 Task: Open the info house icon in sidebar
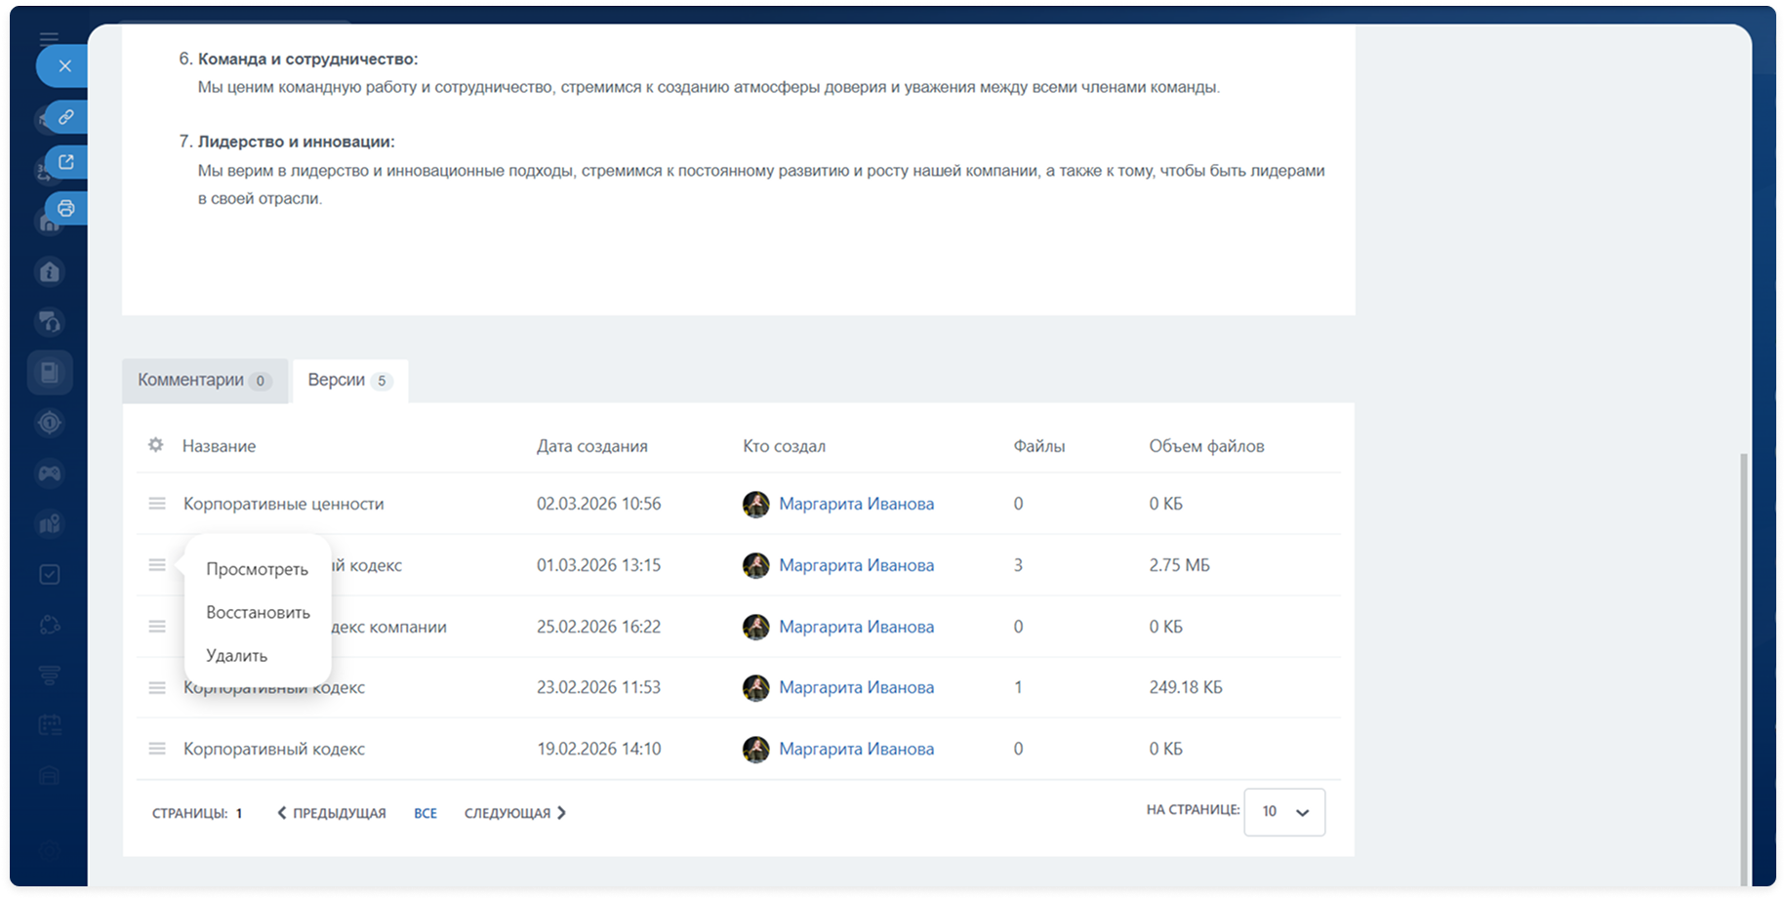click(50, 271)
